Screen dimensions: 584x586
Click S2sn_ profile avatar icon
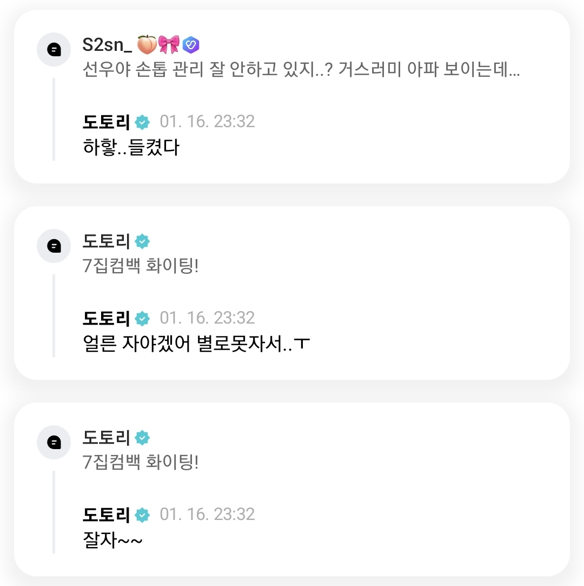coord(54,49)
